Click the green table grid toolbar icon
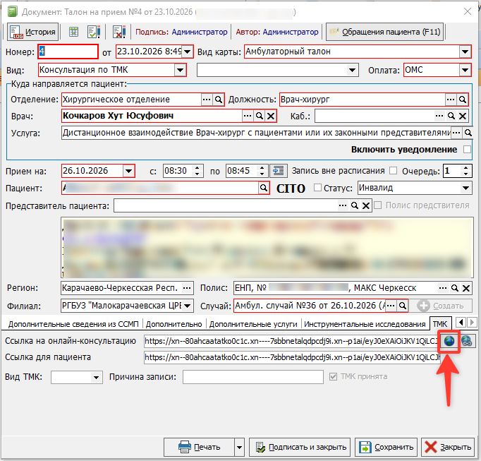Image resolution: width=481 pixels, height=461 pixels. tap(73, 32)
